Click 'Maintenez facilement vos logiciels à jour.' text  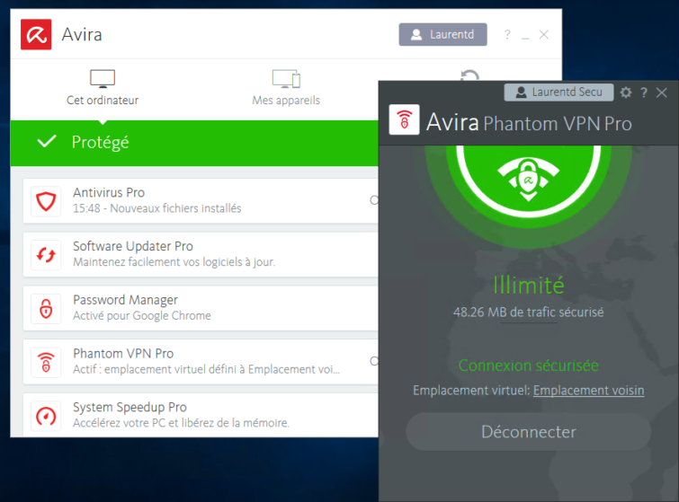[174, 262]
